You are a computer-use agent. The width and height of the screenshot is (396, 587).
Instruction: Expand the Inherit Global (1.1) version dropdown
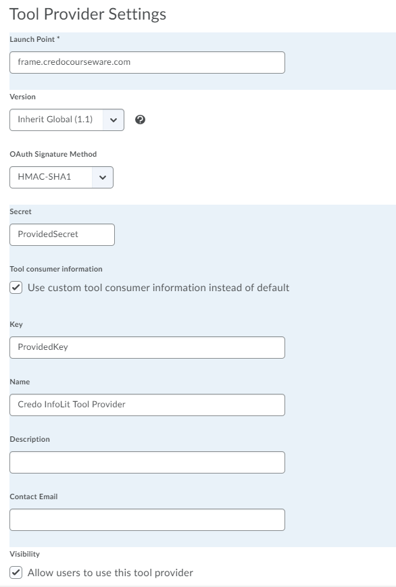67,120
